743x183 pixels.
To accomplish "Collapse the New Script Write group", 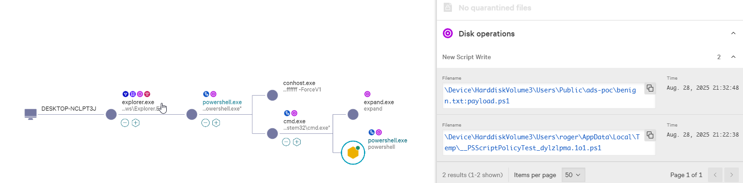I will [733, 57].
